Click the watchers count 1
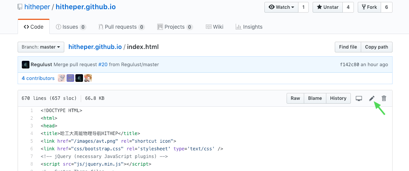This screenshot has height=171, width=409. (303, 7)
